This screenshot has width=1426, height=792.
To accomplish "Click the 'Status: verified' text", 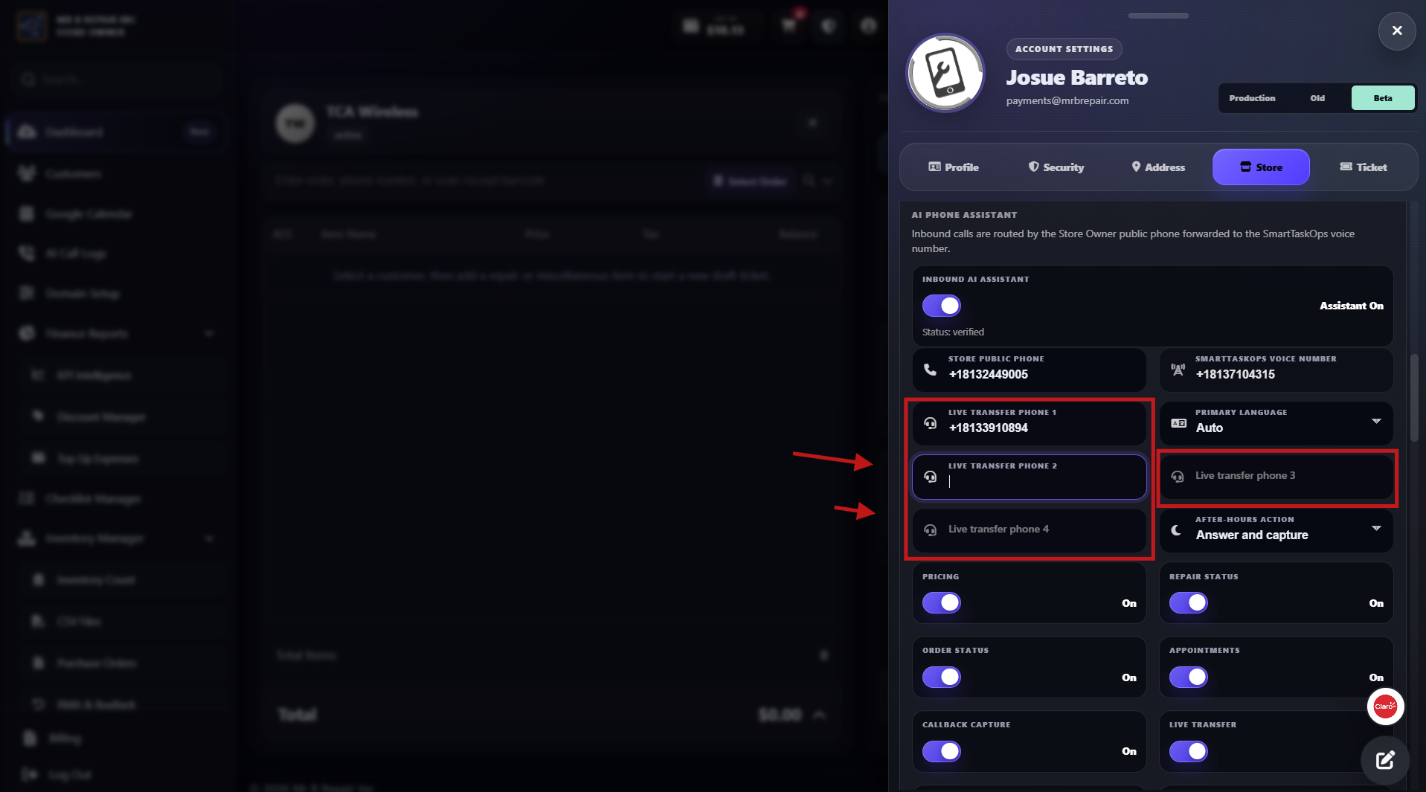I will click(953, 332).
